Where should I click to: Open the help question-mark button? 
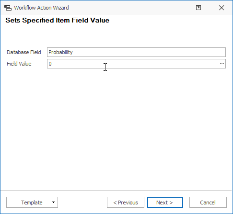click(x=198, y=8)
